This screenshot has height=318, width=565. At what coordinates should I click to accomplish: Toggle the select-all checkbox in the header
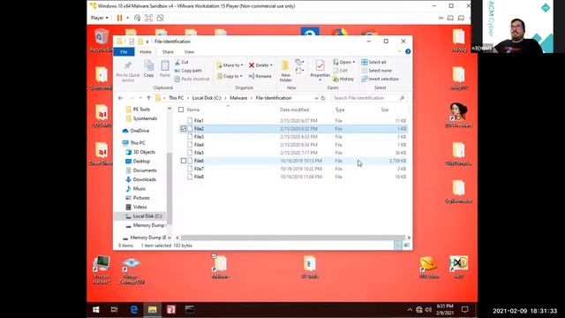[x=181, y=110]
